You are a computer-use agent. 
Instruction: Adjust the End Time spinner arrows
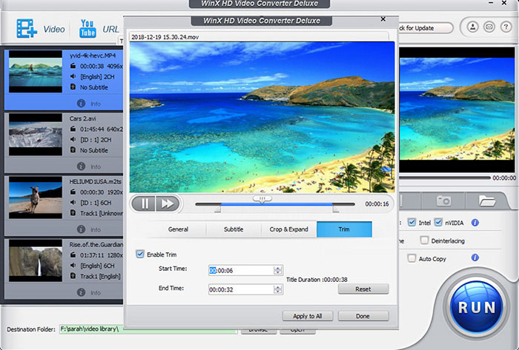pyautogui.click(x=278, y=289)
